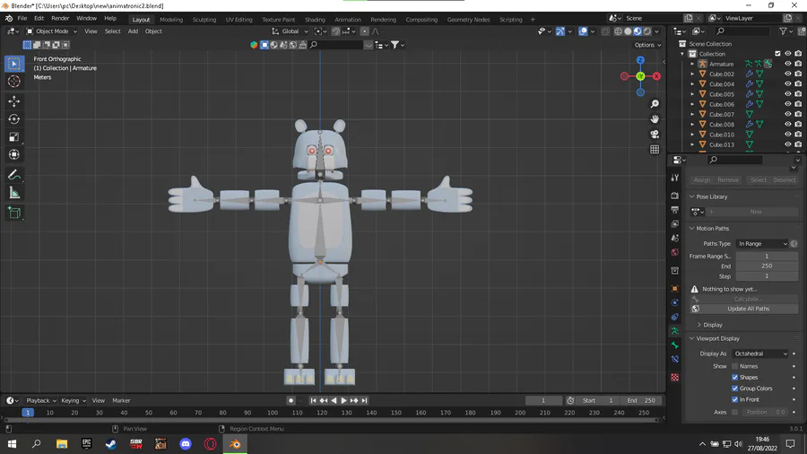The height and width of the screenshot is (454, 807).
Task: Open Object properties tab
Action: (674, 289)
